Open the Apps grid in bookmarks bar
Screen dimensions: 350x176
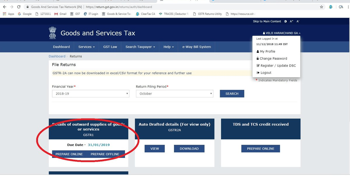(8, 14)
